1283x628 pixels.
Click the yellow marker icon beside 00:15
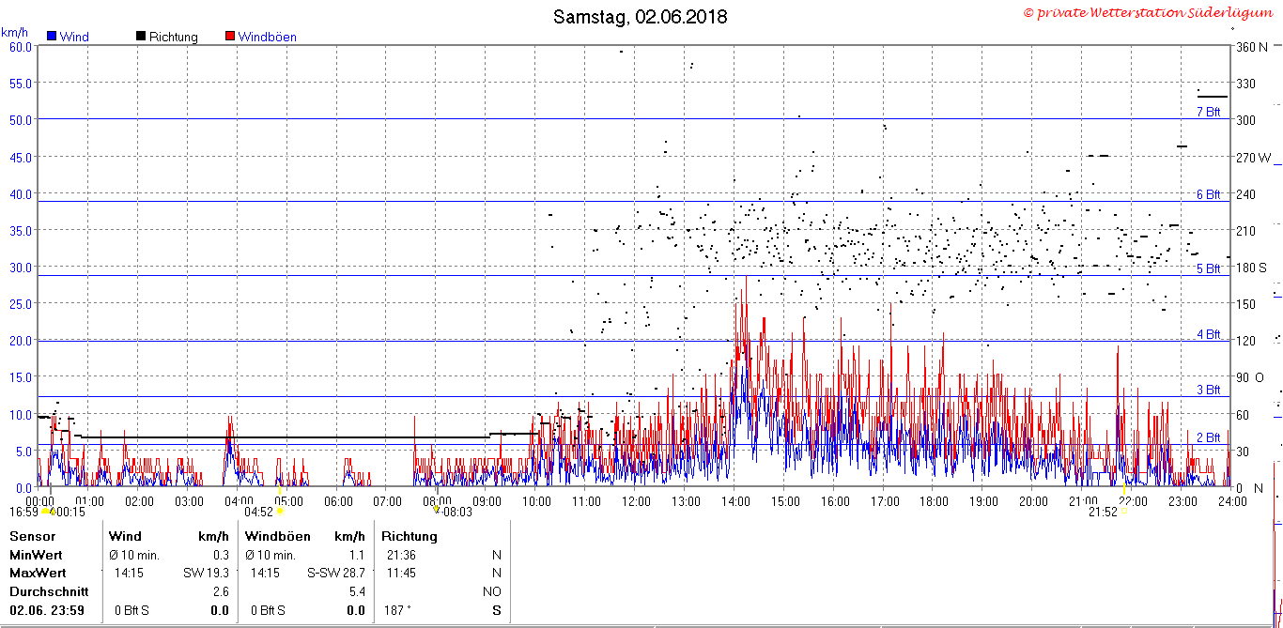tap(53, 511)
